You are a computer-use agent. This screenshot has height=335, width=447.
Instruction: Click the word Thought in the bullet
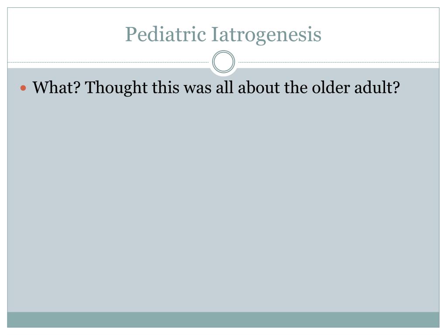point(116,88)
